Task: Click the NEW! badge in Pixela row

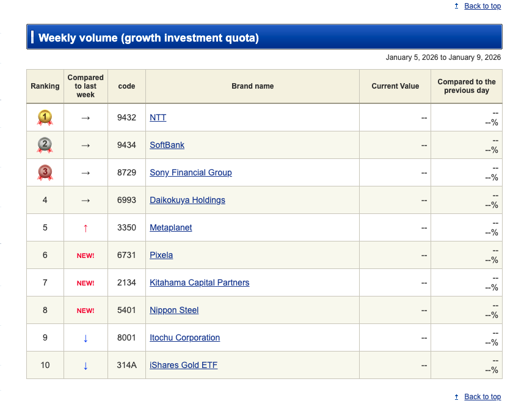Action: [x=86, y=256]
